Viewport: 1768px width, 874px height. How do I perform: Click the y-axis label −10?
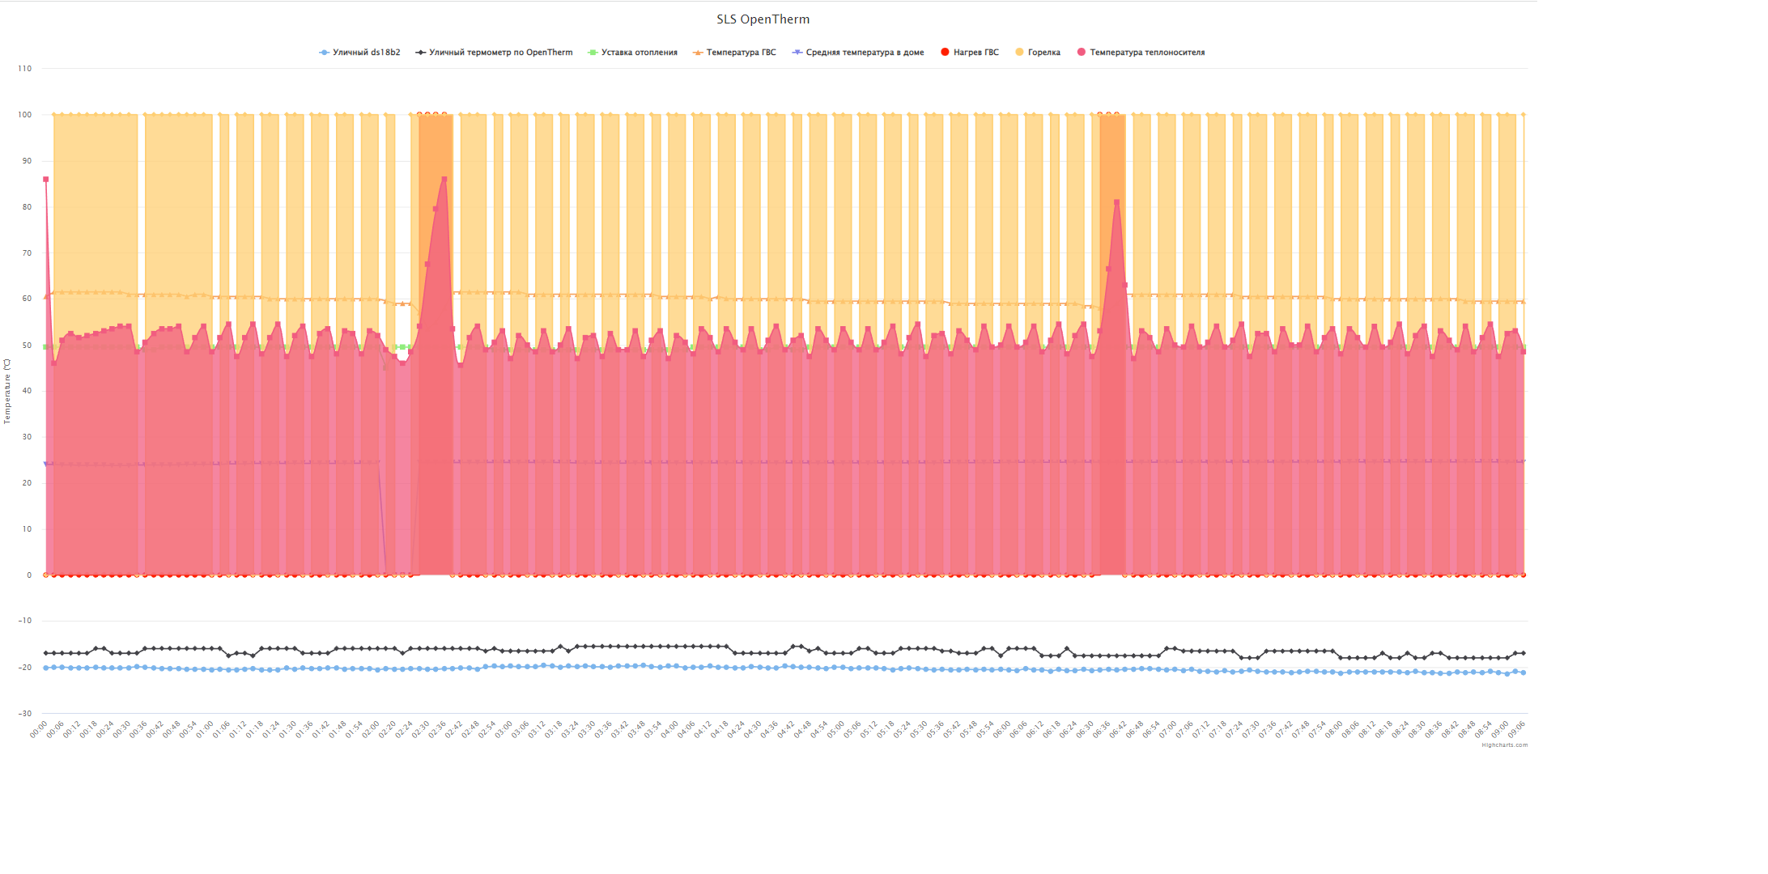24,622
